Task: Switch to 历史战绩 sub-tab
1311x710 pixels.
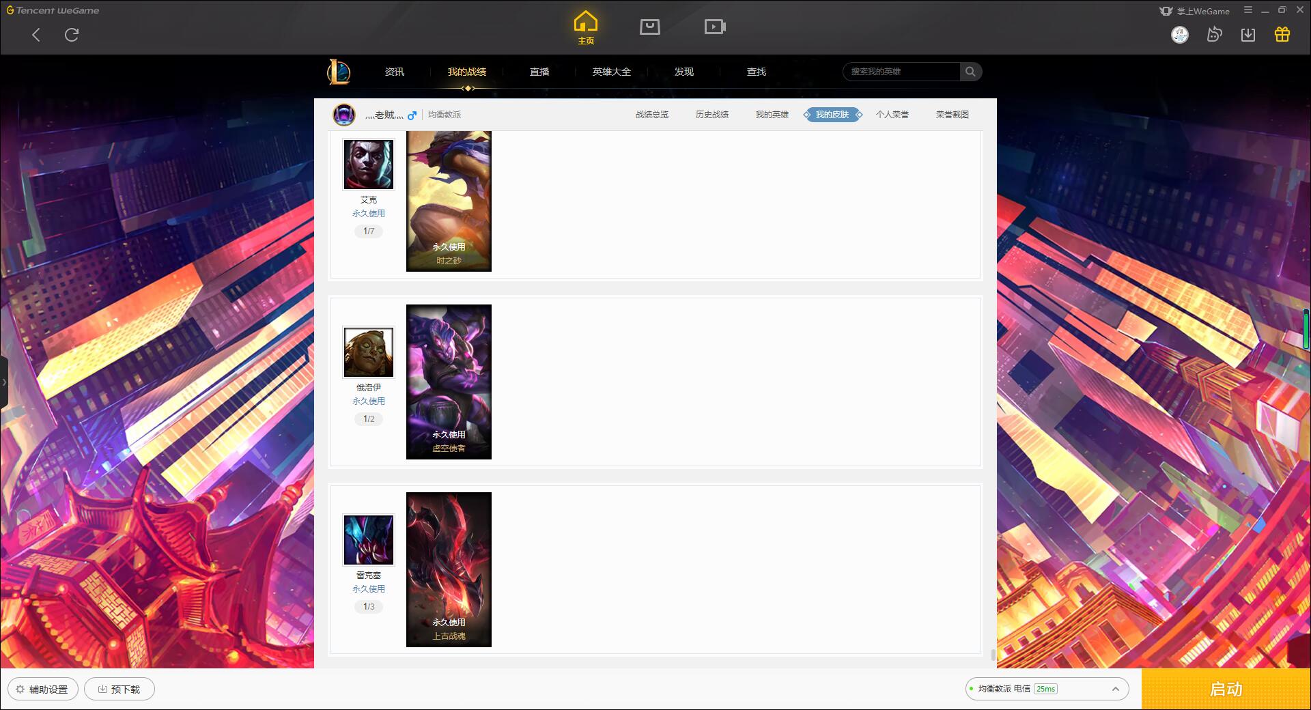Action: [x=712, y=115]
